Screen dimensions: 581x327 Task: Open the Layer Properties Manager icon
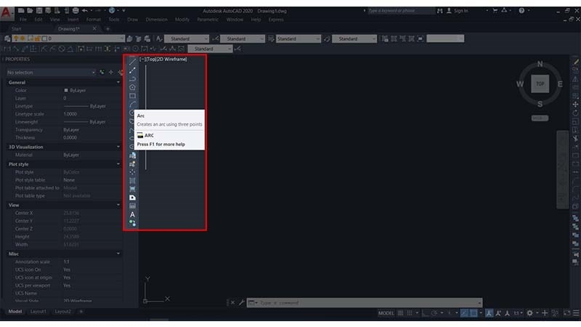point(7,39)
